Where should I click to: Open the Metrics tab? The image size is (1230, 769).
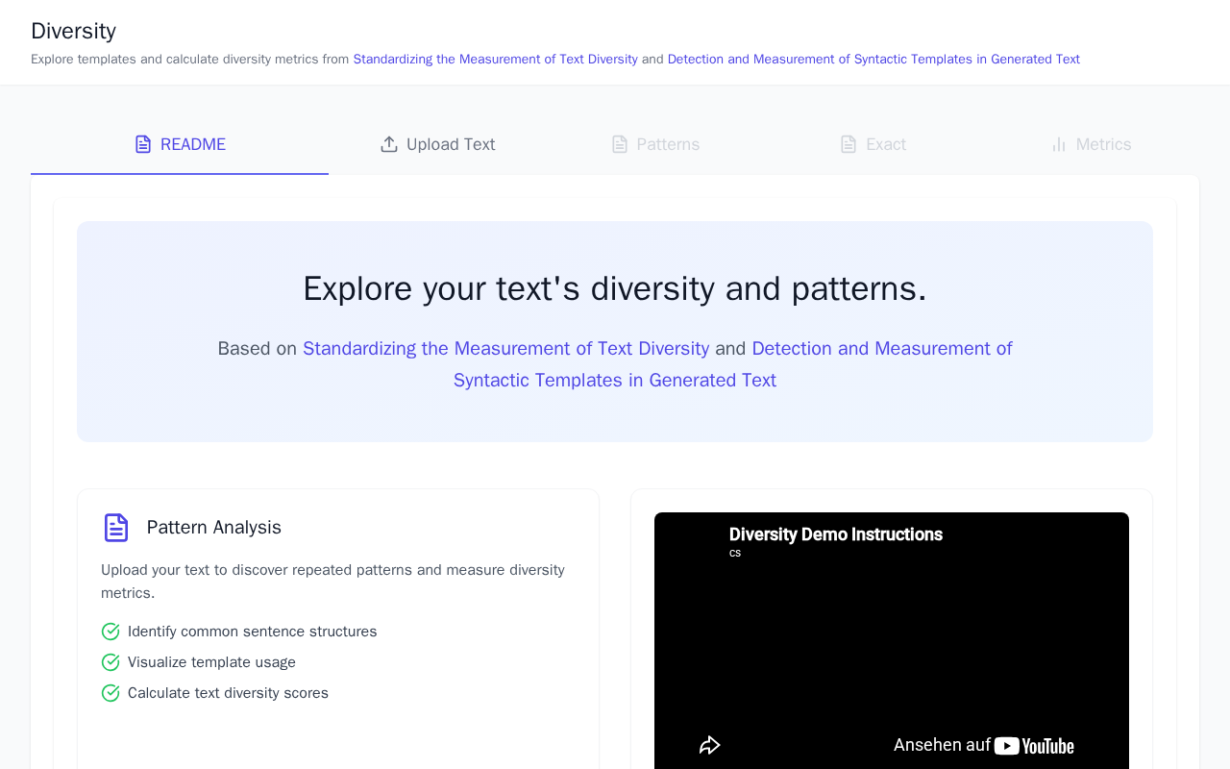point(1090,144)
